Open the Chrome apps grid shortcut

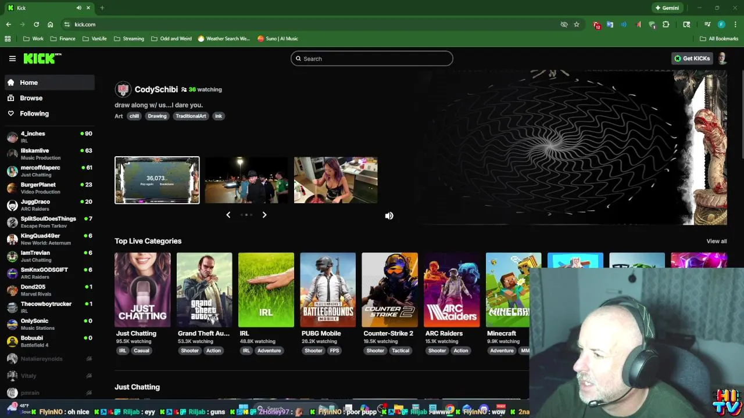point(8,38)
